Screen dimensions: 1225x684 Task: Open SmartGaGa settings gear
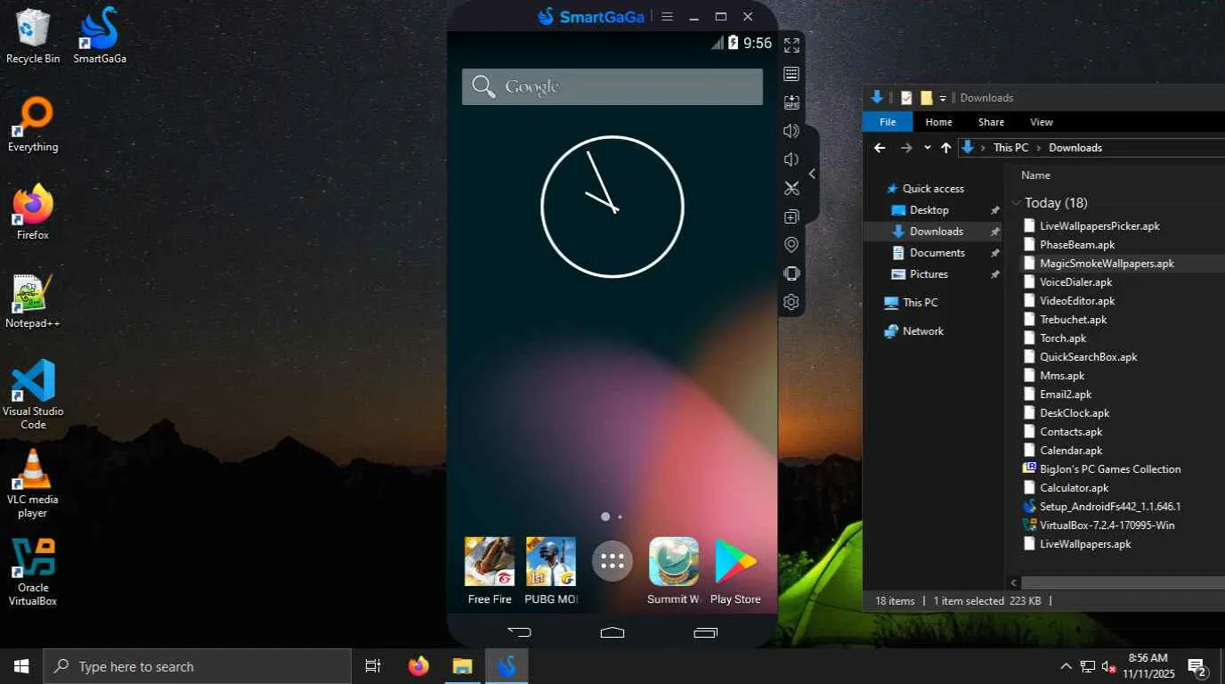pyautogui.click(x=791, y=302)
